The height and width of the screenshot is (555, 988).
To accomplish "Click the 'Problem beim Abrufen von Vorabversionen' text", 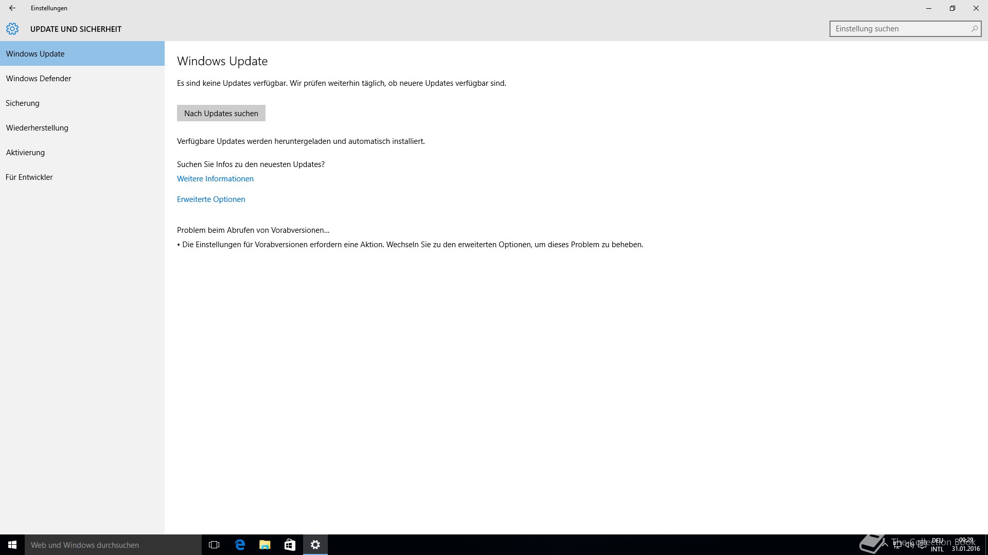I will (x=253, y=230).
